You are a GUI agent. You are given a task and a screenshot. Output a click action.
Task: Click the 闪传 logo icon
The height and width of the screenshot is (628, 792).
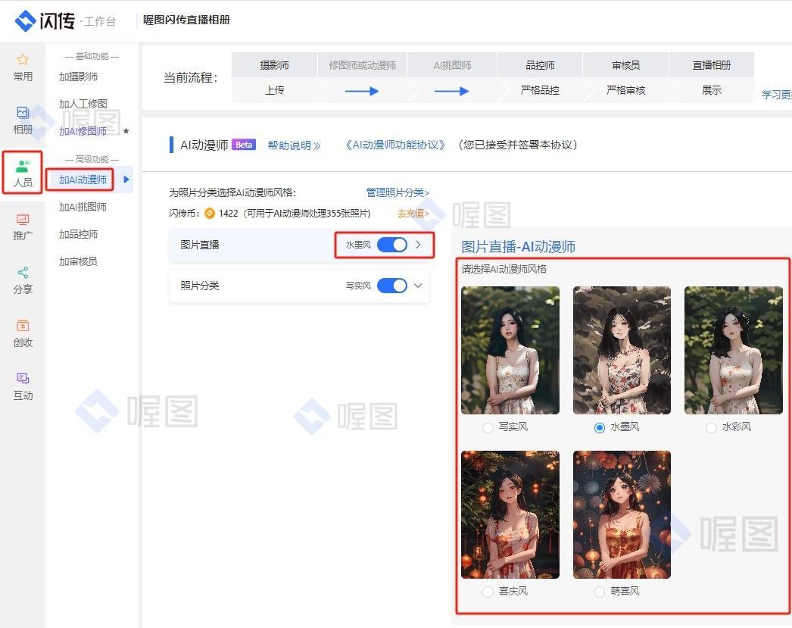(25, 20)
